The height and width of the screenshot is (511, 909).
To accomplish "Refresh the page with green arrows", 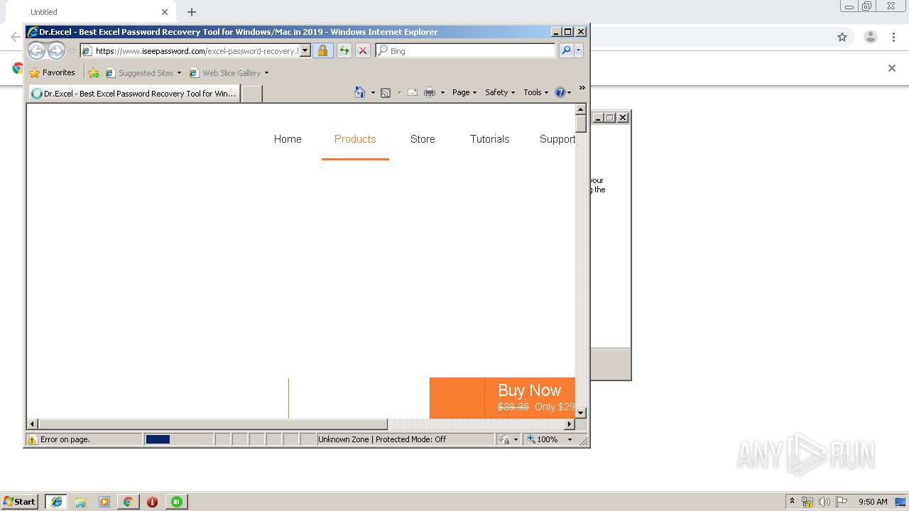I will pos(344,51).
